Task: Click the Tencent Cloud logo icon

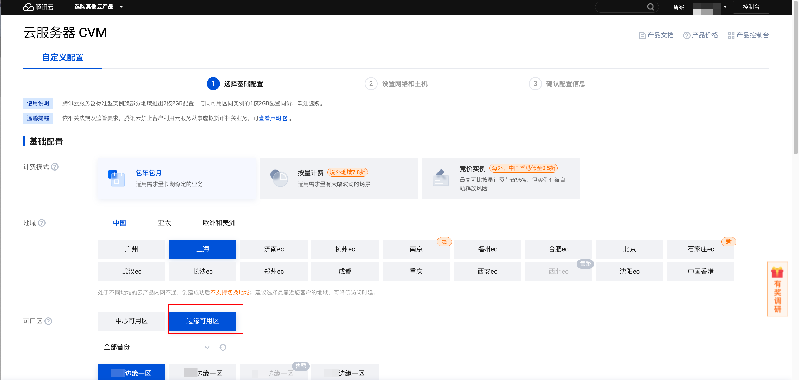Action: point(28,7)
